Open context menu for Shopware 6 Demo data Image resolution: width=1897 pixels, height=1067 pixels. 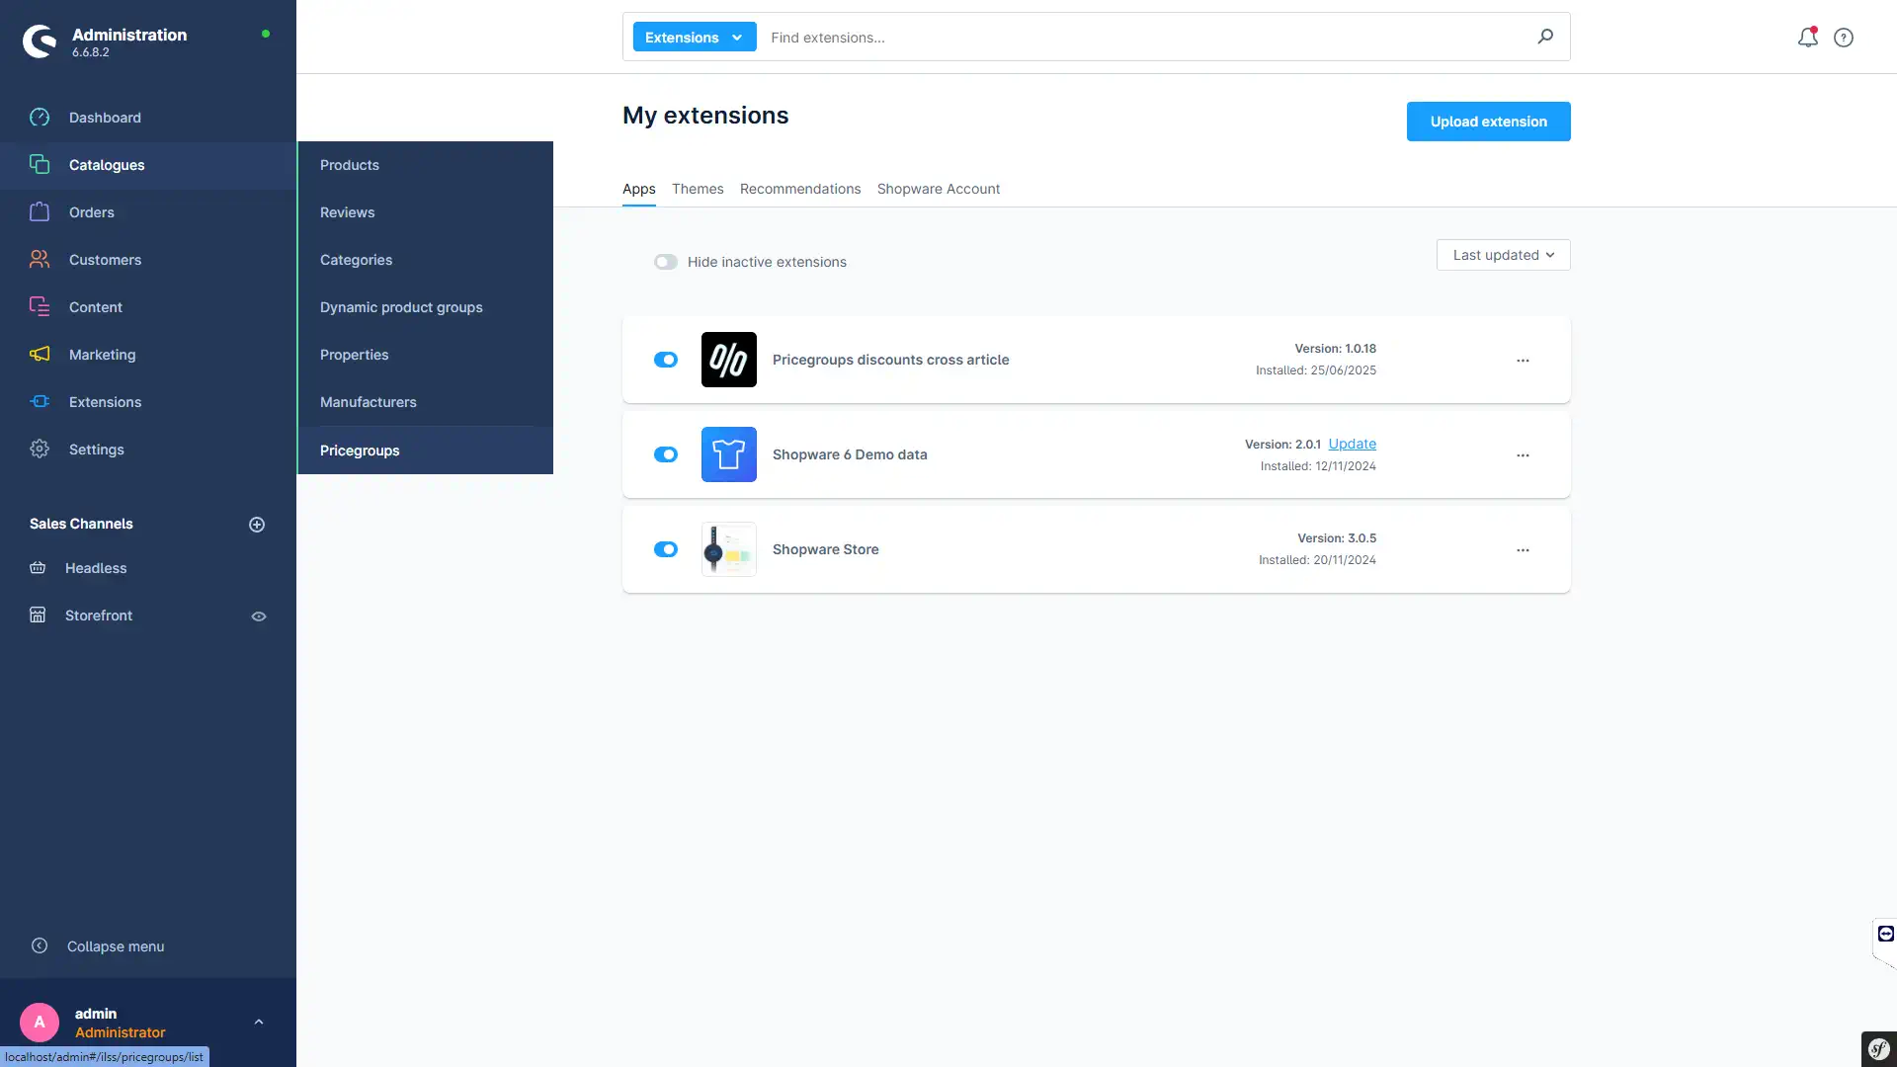click(x=1523, y=455)
